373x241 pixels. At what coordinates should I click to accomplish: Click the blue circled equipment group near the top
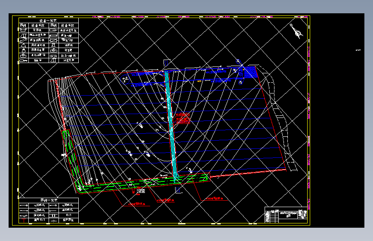point(125,79)
